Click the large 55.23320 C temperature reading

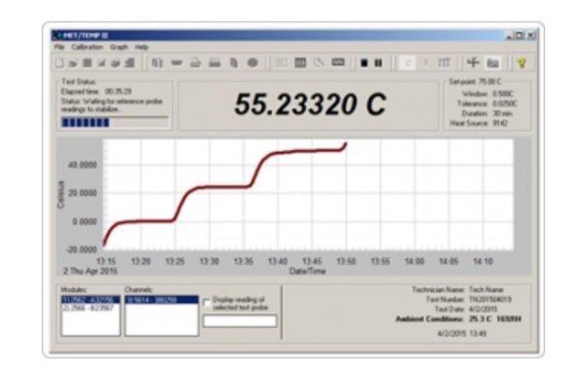311,104
